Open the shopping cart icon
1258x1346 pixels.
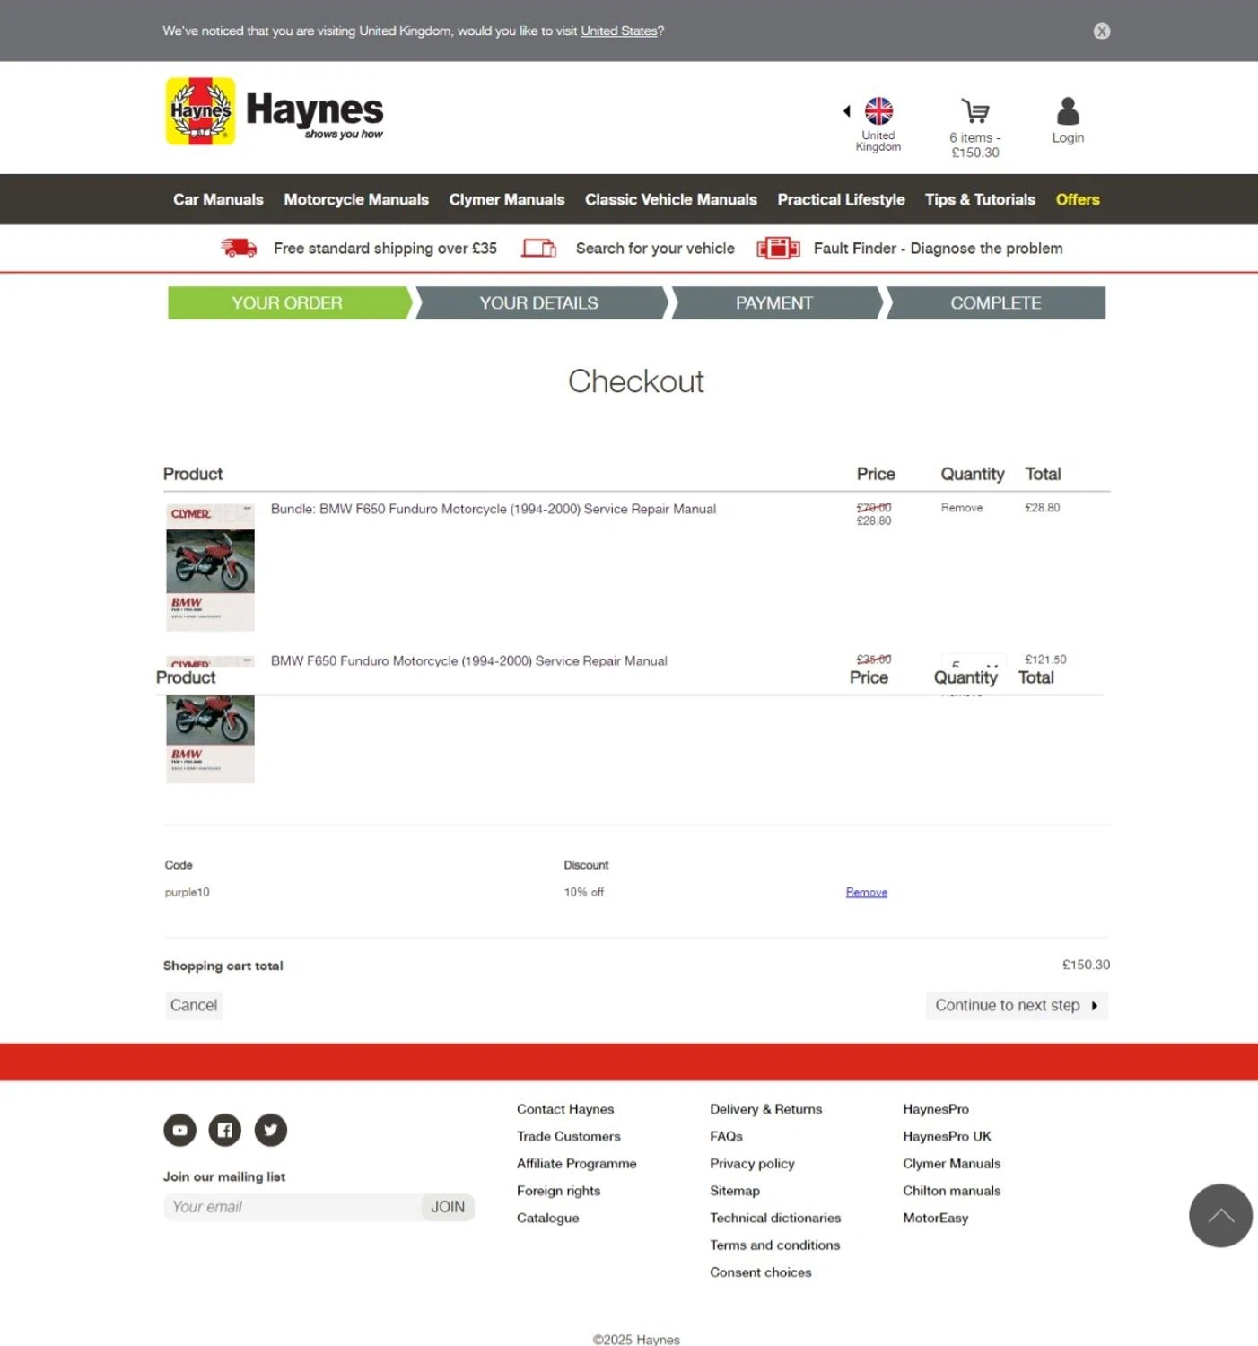[975, 111]
